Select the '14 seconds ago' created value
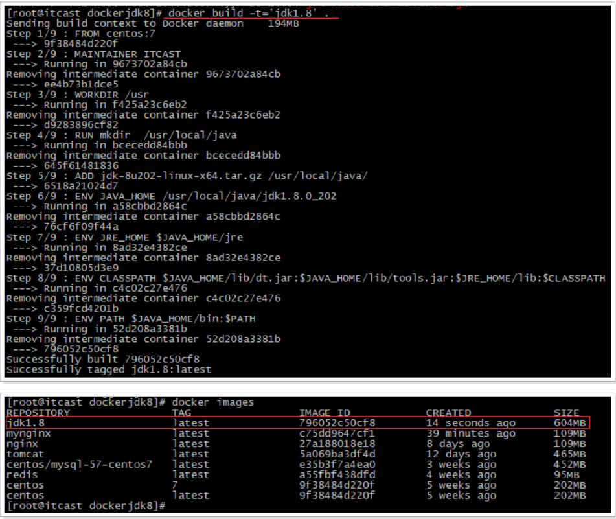The image size is (616, 519). coord(470,422)
